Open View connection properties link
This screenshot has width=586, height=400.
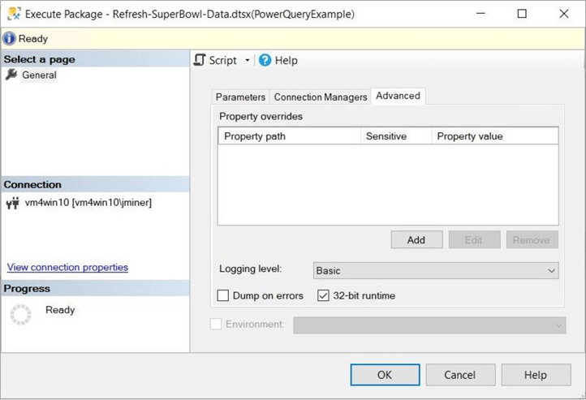tap(67, 267)
